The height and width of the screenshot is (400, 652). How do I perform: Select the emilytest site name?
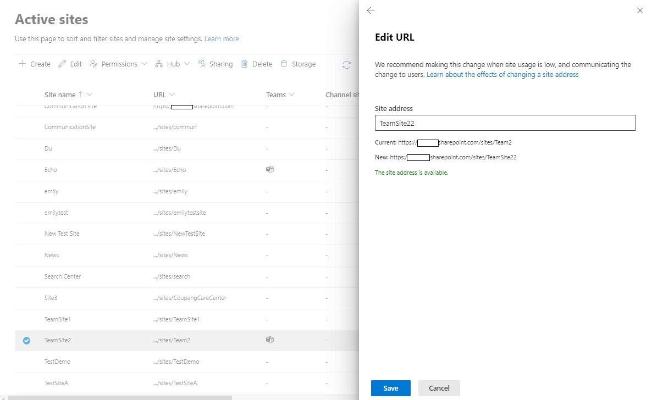56,213
